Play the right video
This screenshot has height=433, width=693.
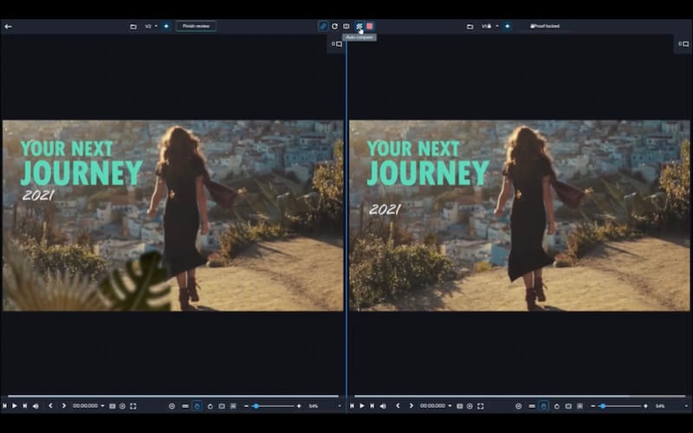361,405
